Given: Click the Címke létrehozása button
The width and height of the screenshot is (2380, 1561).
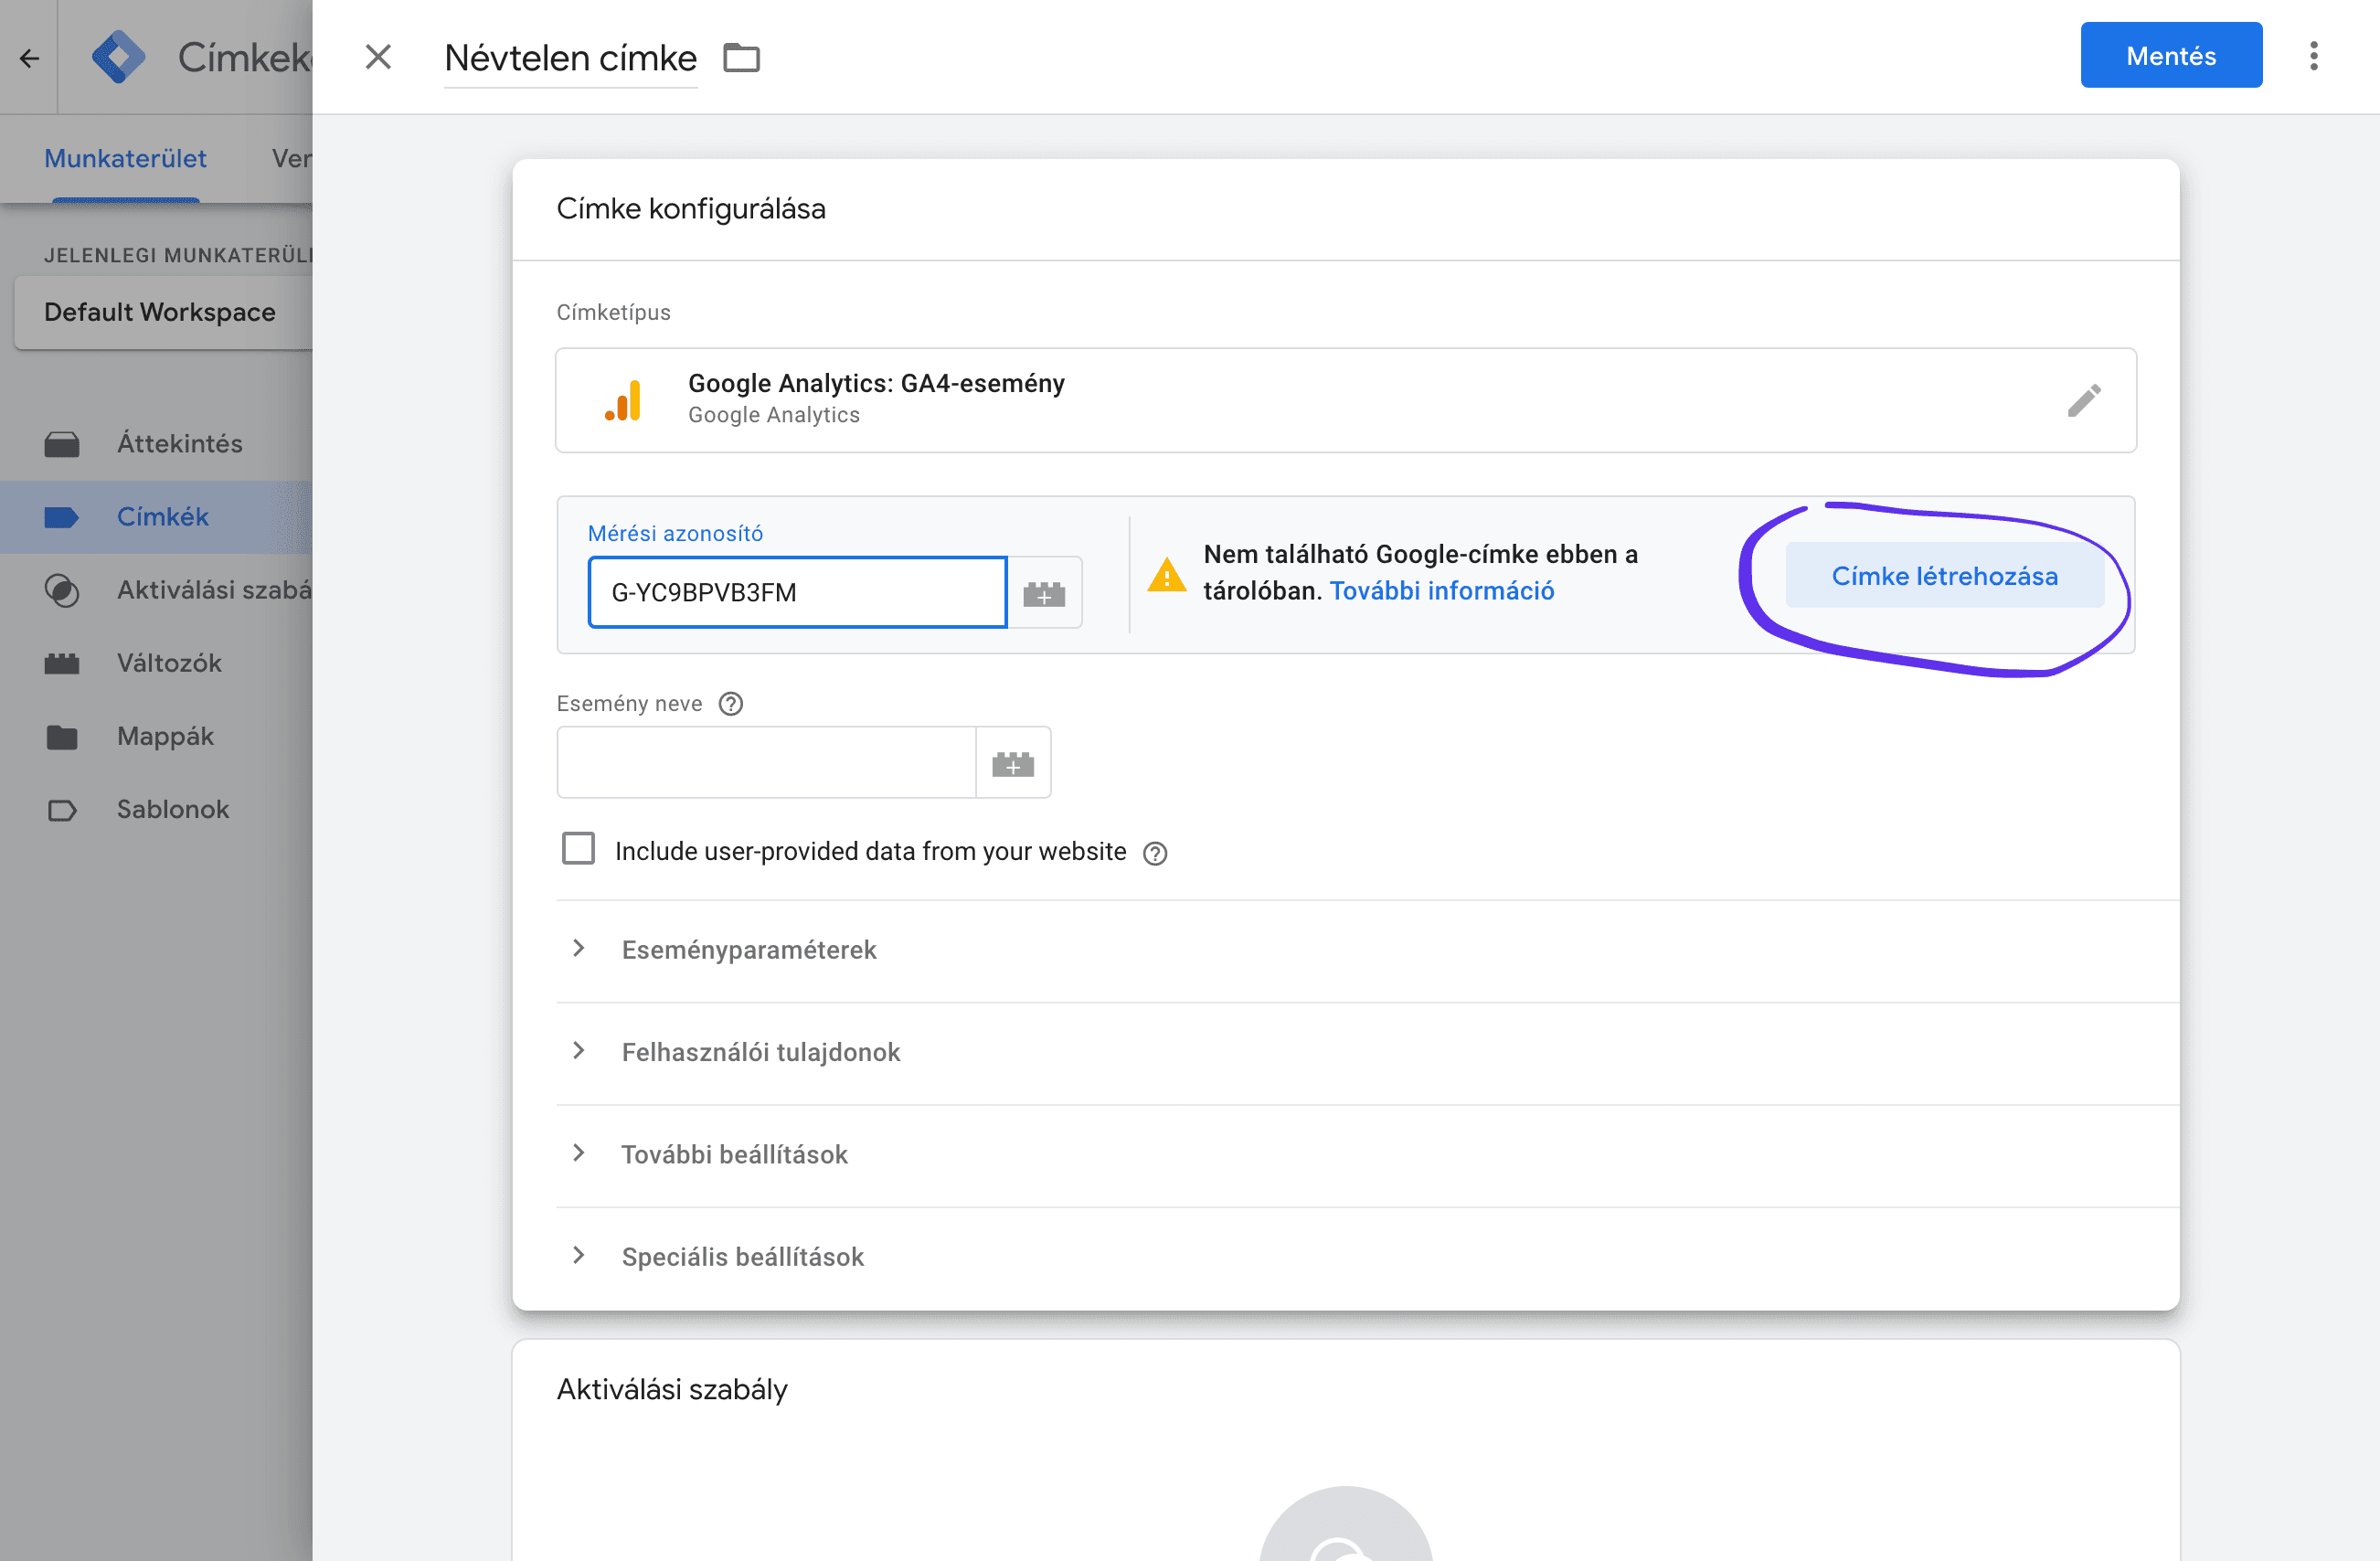Looking at the screenshot, I should click(x=1943, y=576).
